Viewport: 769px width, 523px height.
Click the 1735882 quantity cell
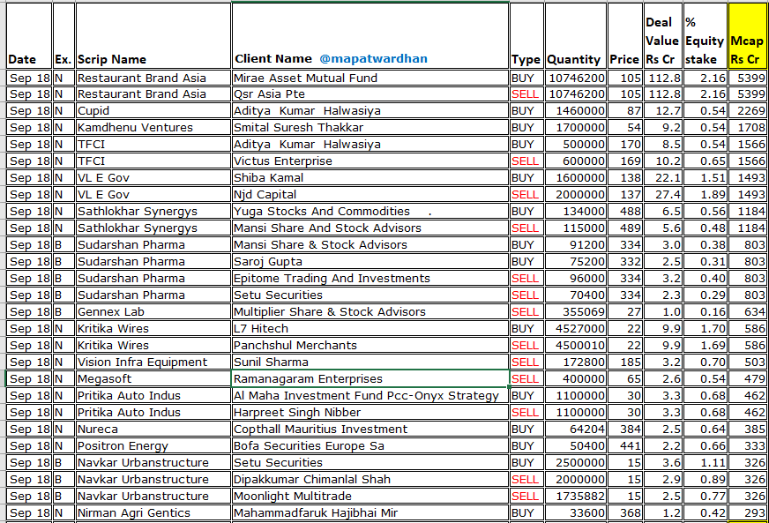click(576, 497)
